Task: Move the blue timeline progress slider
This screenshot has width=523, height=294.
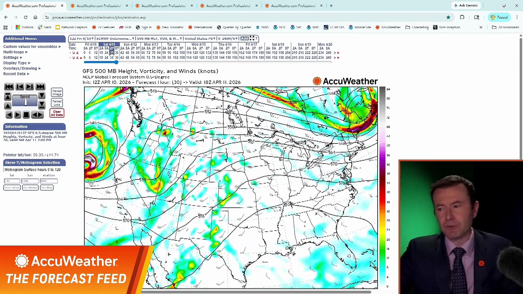Action: pos(116,62)
